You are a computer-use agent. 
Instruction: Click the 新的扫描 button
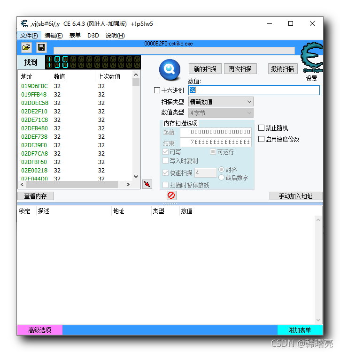(205, 69)
